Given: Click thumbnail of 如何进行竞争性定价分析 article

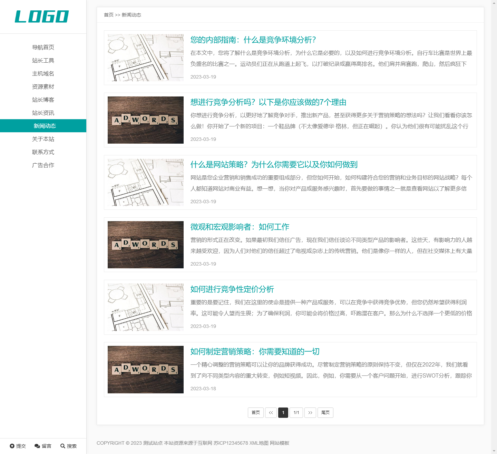Looking at the screenshot, I should coord(146,307).
